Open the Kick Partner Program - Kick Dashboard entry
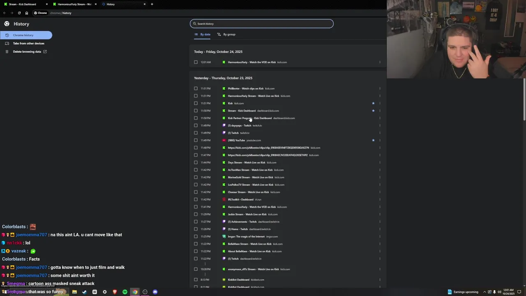The width and height of the screenshot is (526, 296). (x=250, y=118)
